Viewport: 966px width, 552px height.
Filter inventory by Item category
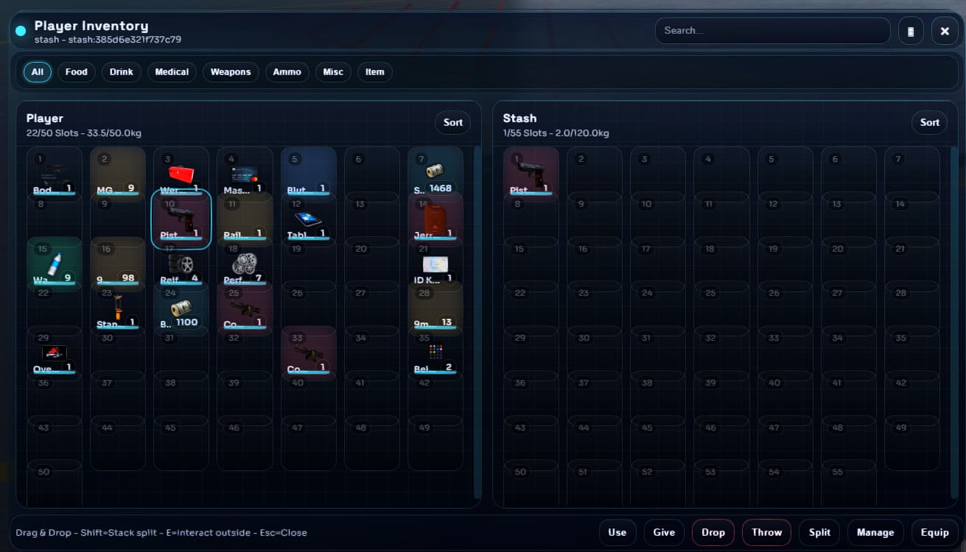tap(375, 72)
